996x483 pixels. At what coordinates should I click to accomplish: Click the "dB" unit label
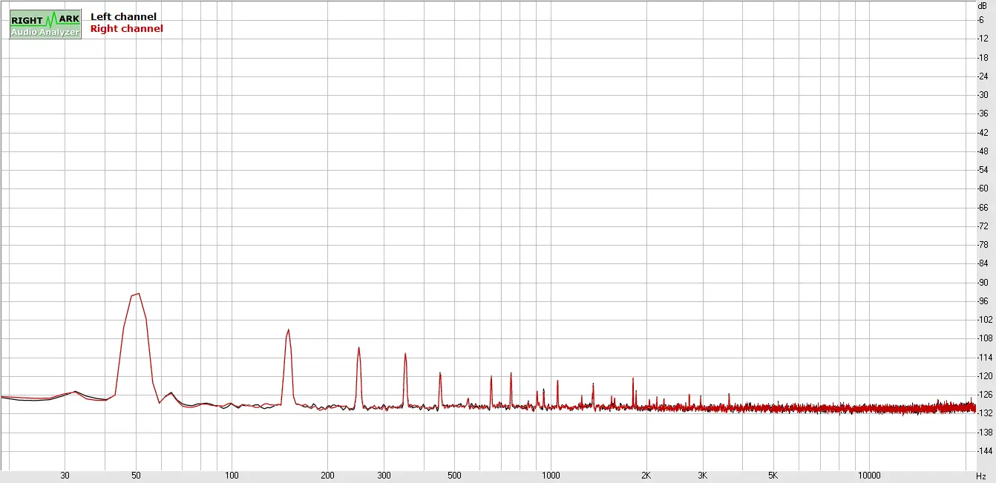click(x=983, y=5)
